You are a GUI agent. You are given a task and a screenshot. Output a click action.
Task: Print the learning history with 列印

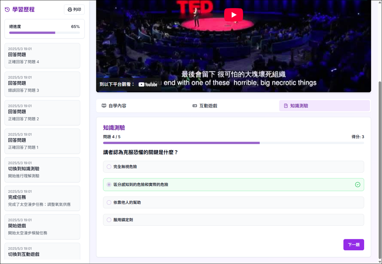(74, 9)
